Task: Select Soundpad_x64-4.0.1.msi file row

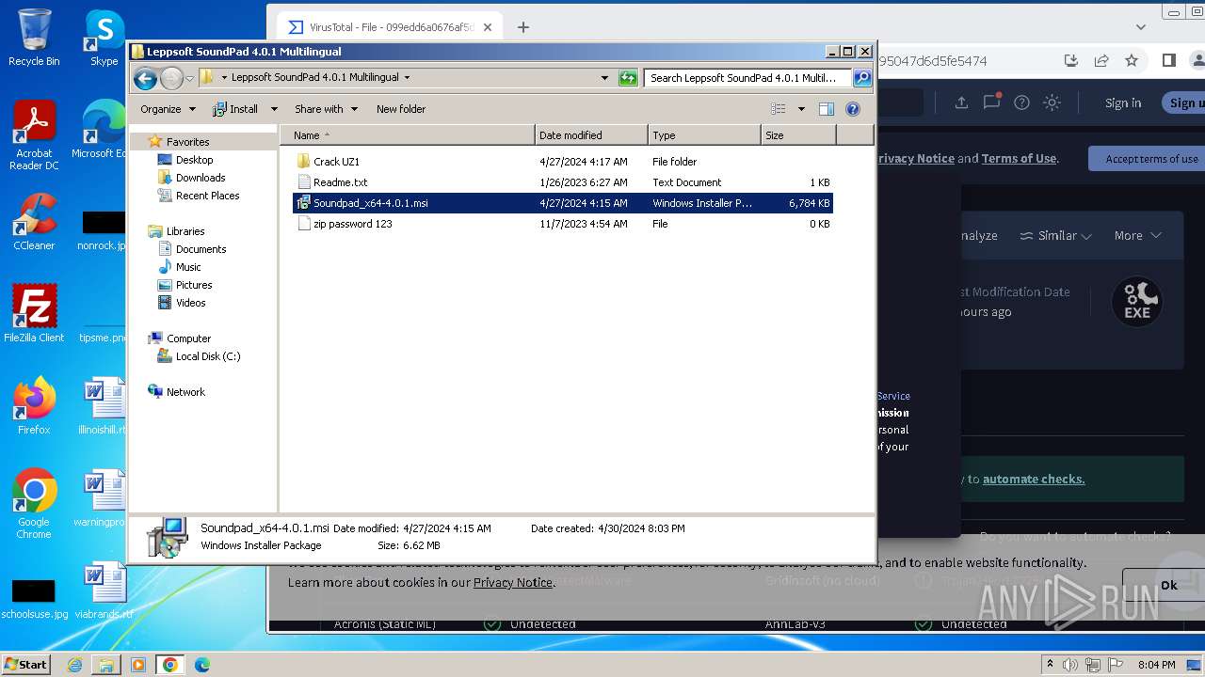Action: click(562, 203)
